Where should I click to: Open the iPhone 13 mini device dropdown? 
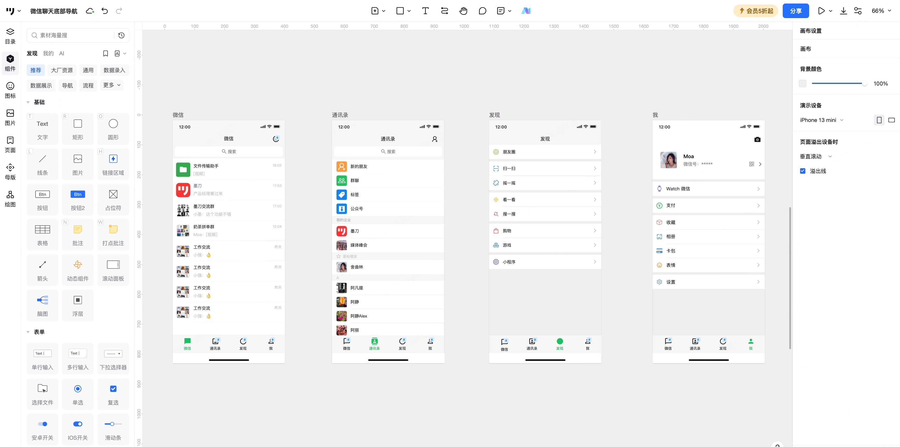coord(821,120)
